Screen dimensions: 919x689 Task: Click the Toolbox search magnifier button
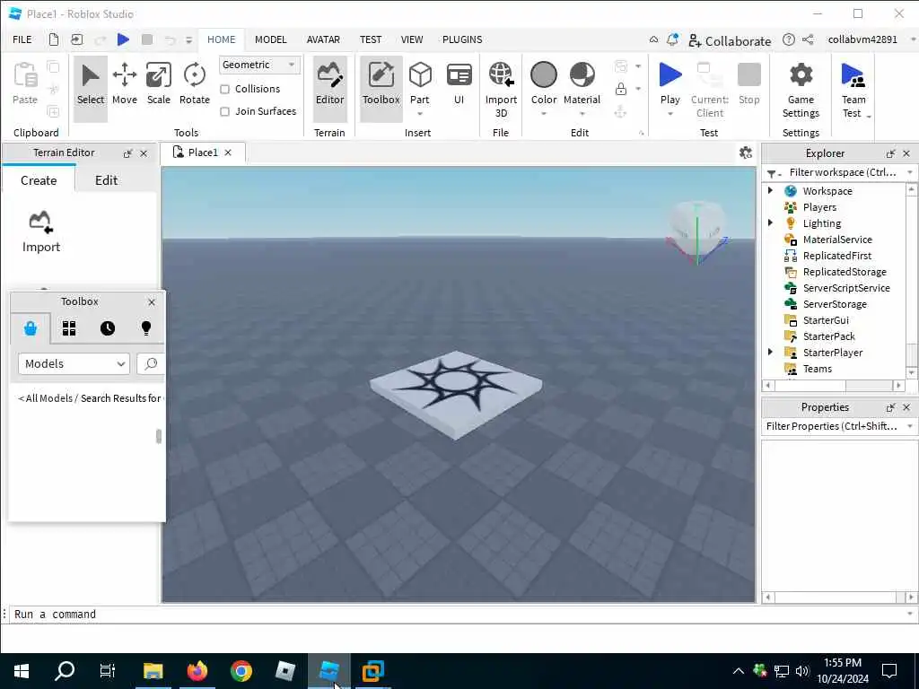(151, 363)
